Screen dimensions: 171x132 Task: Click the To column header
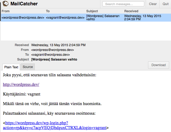48,11
